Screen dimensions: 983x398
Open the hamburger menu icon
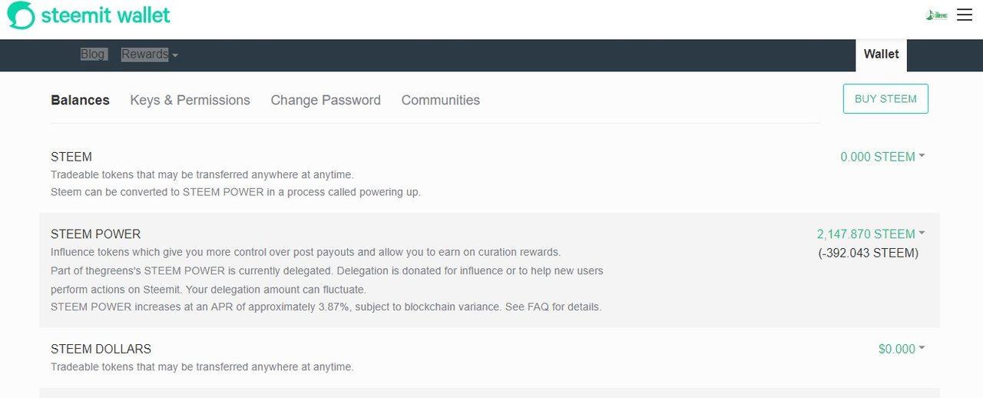(965, 15)
